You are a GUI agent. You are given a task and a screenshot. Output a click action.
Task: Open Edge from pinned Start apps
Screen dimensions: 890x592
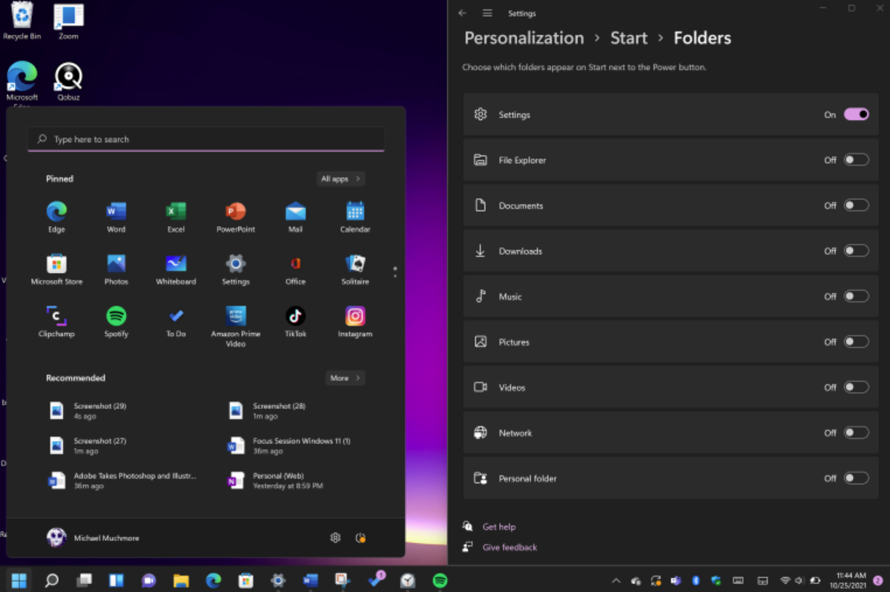57,217
